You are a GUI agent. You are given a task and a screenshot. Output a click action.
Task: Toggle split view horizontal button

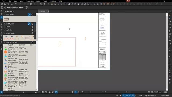[46, 92]
